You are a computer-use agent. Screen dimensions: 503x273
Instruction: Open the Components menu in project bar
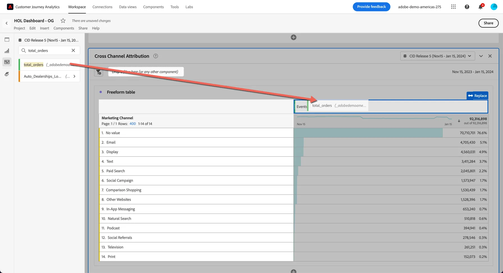(x=64, y=28)
